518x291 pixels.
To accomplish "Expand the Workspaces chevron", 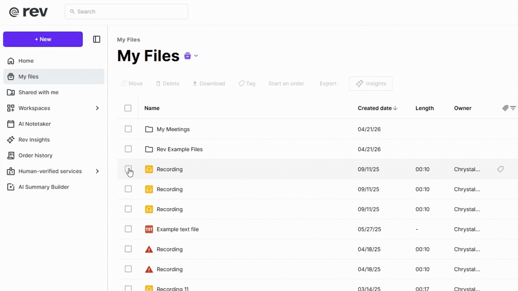I will [97, 108].
